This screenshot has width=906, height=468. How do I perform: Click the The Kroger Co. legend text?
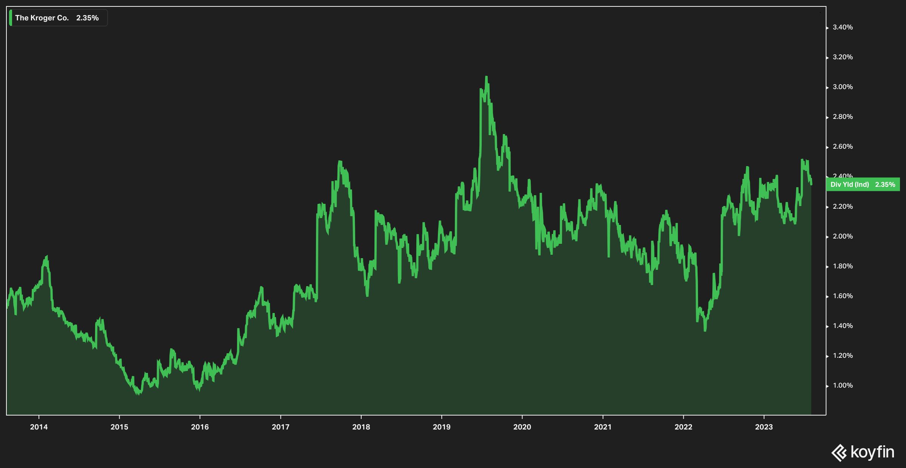pyautogui.click(x=42, y=17)
